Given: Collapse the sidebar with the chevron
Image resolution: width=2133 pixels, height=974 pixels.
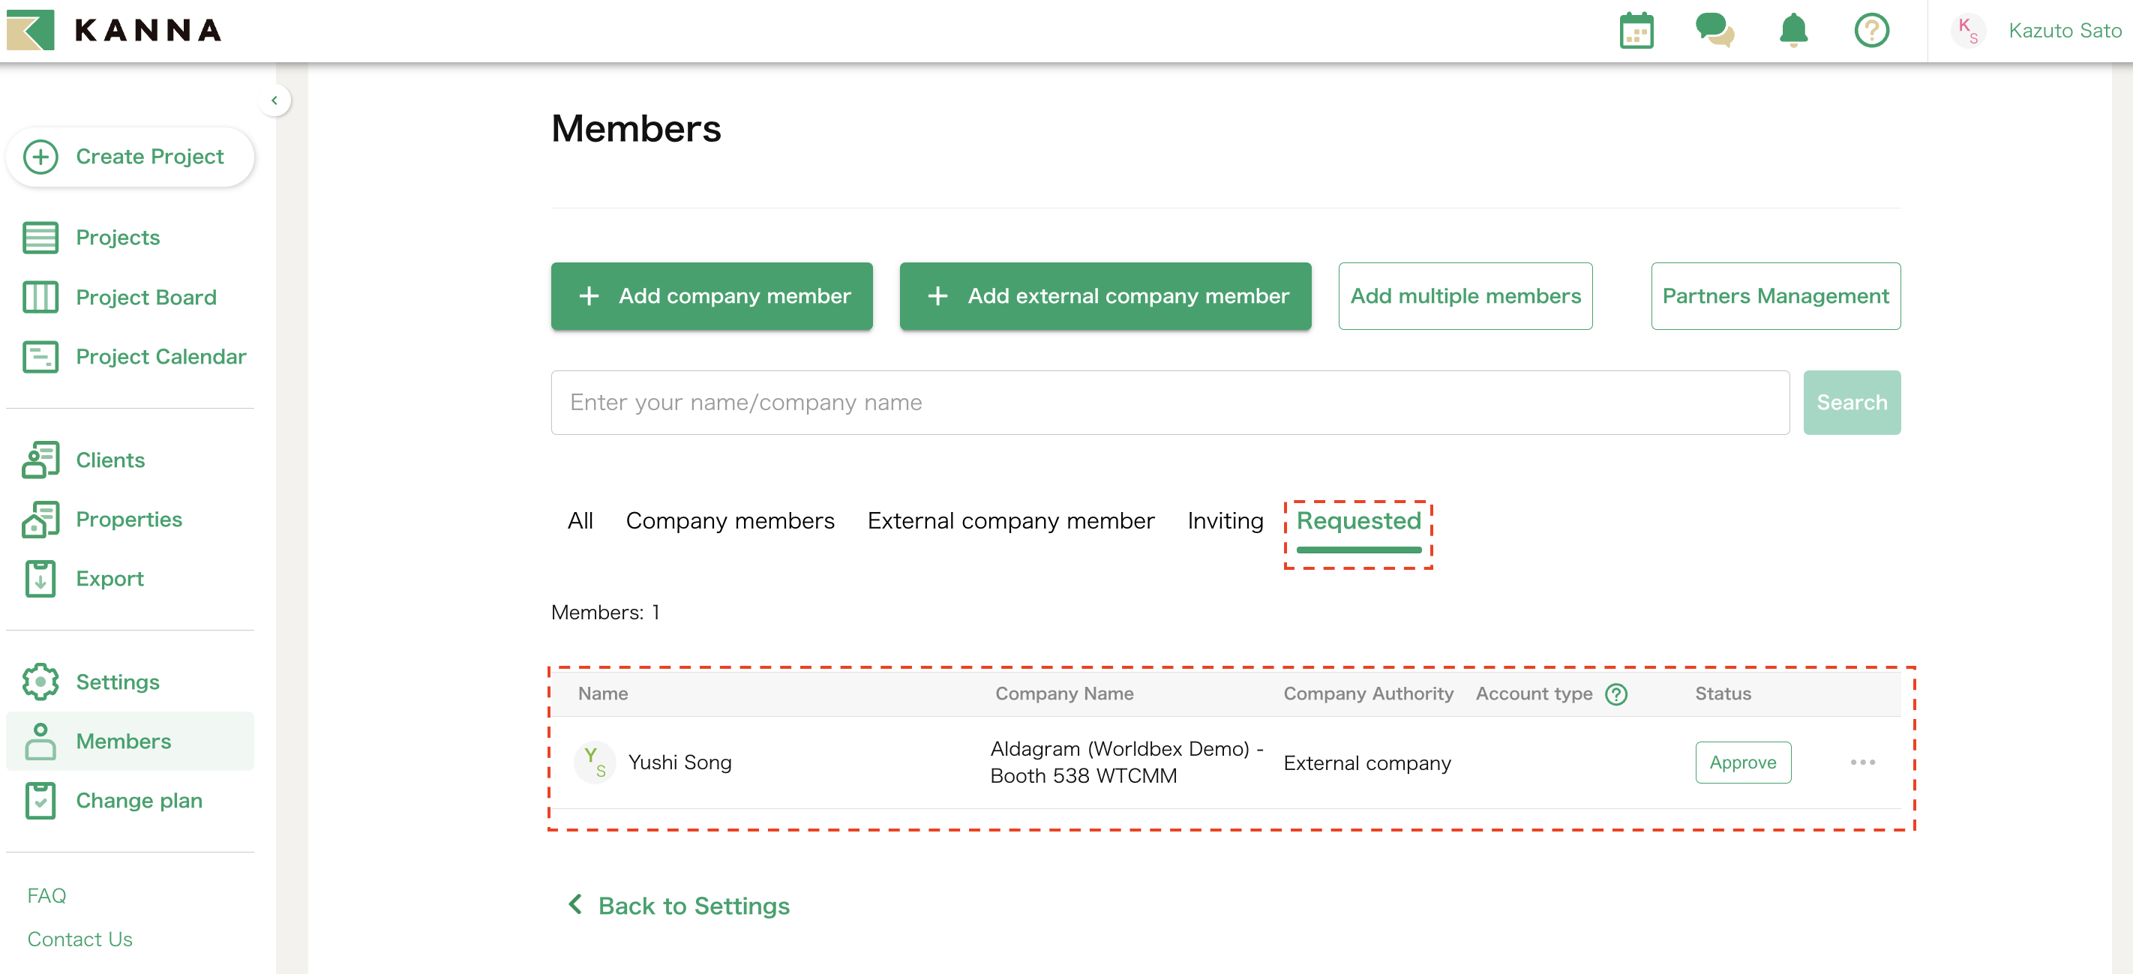Looking at the screenshot, I should [274, 100].
